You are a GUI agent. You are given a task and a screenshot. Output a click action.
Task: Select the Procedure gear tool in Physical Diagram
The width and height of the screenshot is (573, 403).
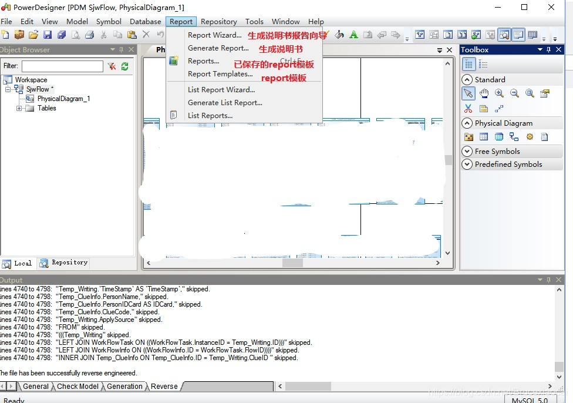pyautogui.click(x=530, y=137)
